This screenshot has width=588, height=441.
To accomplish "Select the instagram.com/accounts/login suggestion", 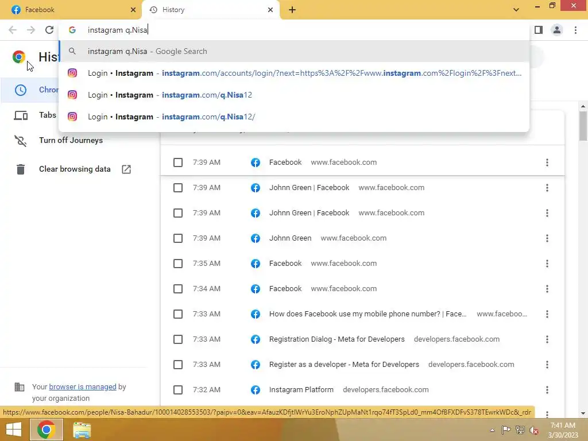I will (294, 73).
